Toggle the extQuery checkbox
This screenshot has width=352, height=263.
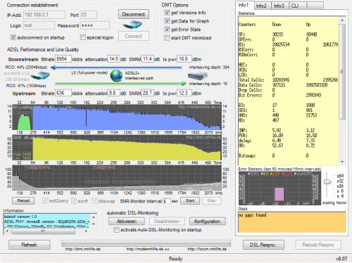click(x=45, y=200)
